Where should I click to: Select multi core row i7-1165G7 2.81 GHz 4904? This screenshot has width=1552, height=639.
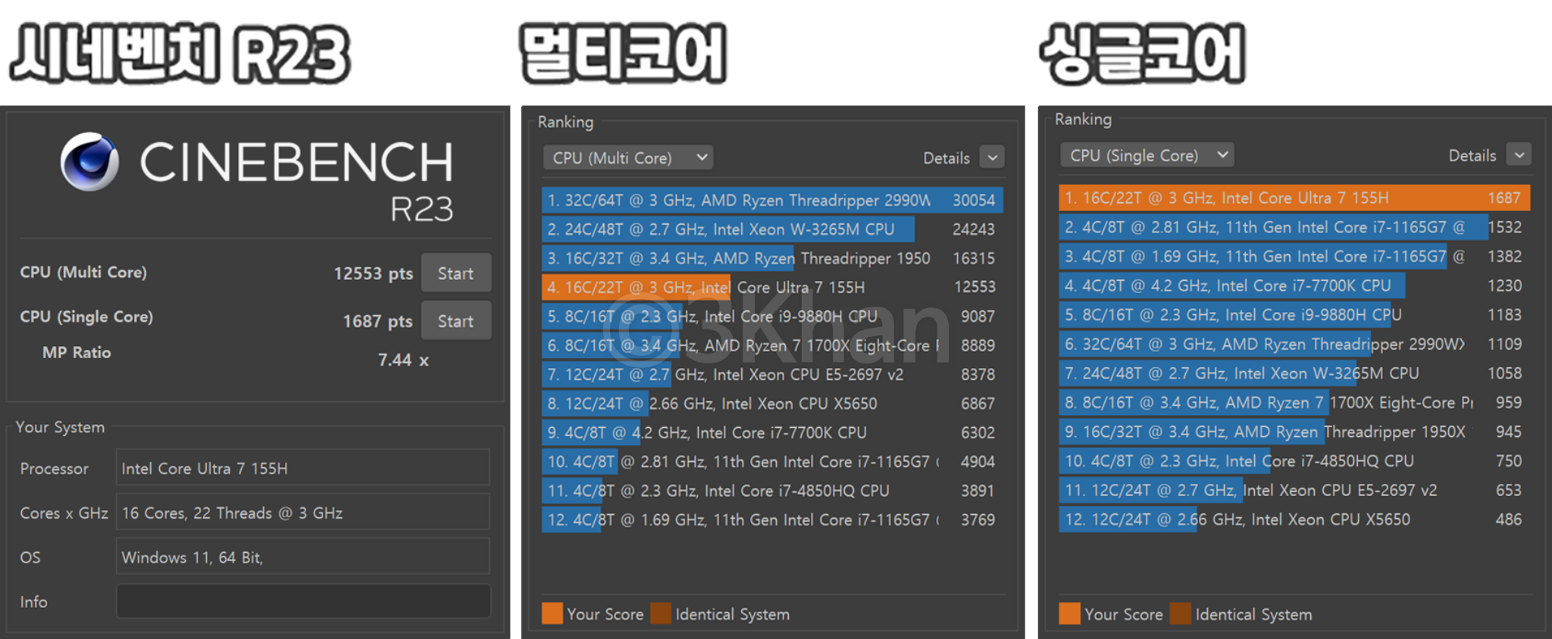[x=772, y=461]
